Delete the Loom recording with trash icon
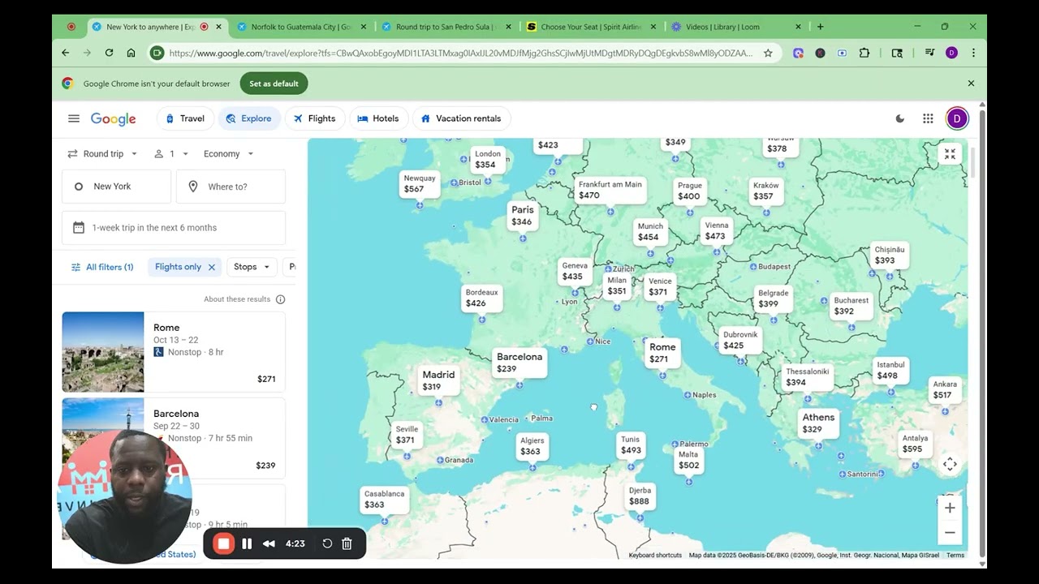The image size is (1039, 584). point(347,543)
